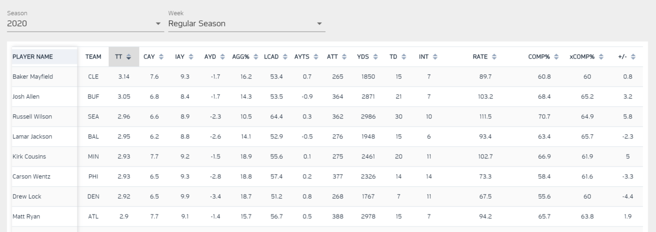Click the +/- column sort arrows
This screenshot has height=232, width=656.
(634, 57)
